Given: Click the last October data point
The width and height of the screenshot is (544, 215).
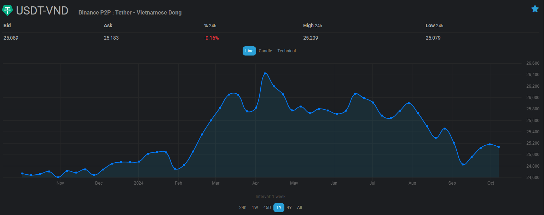Looking at the screenshot, I should [x=499, y=147].
